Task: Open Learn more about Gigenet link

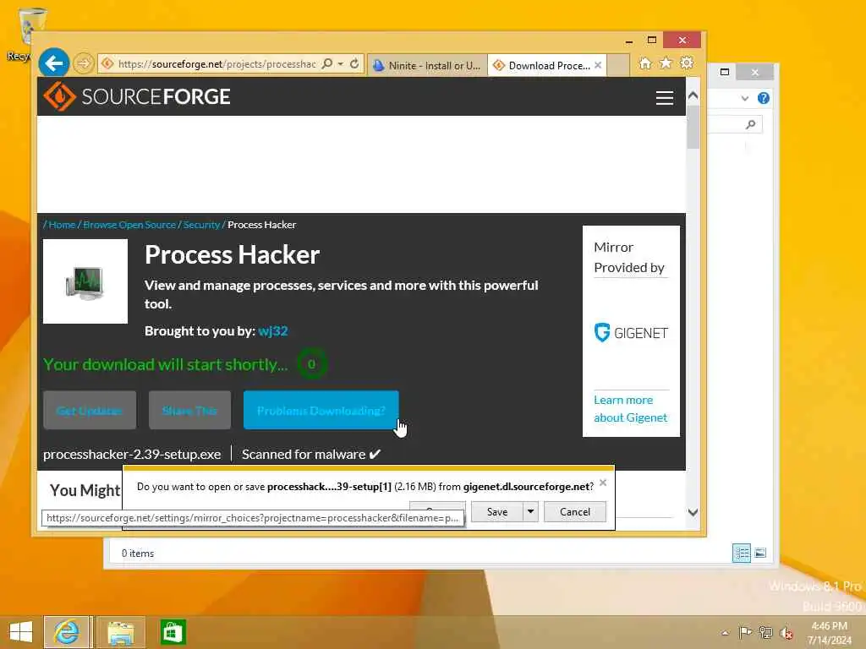Action: 630,408
